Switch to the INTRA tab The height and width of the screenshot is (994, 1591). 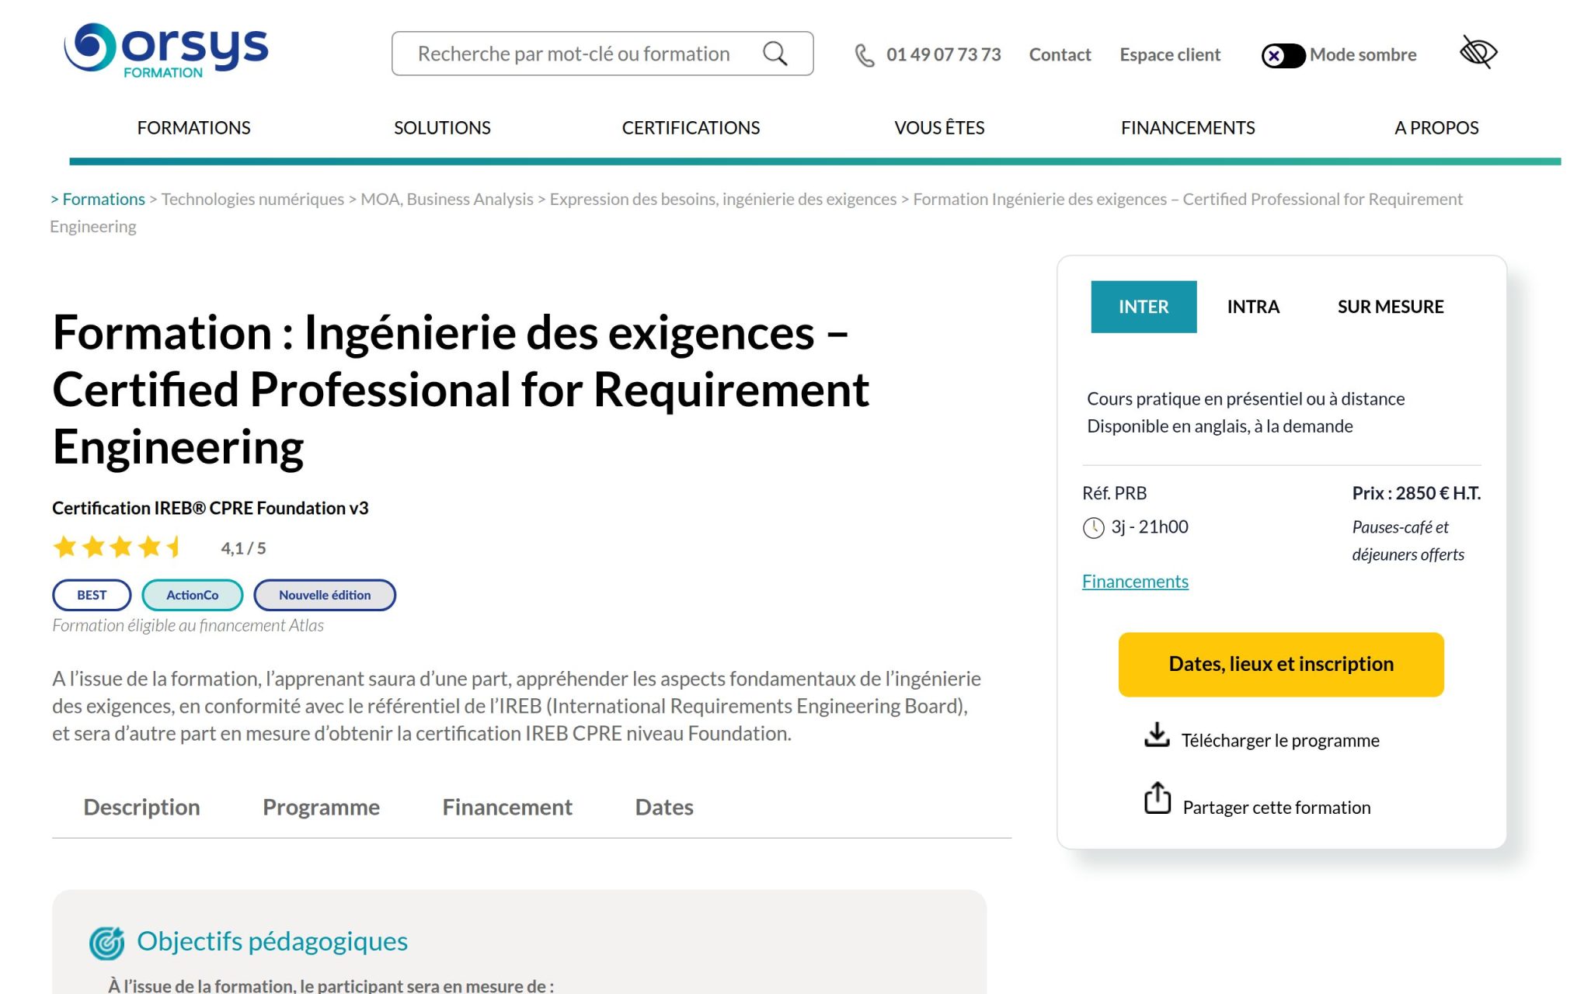[x=1253, y=307]
